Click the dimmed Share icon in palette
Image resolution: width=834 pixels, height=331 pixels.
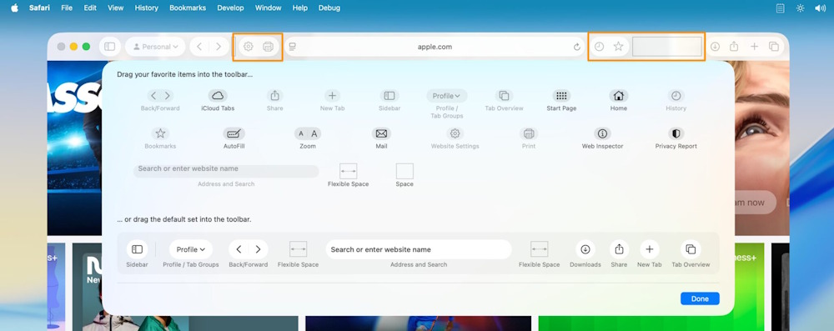[x=275, y=96]
